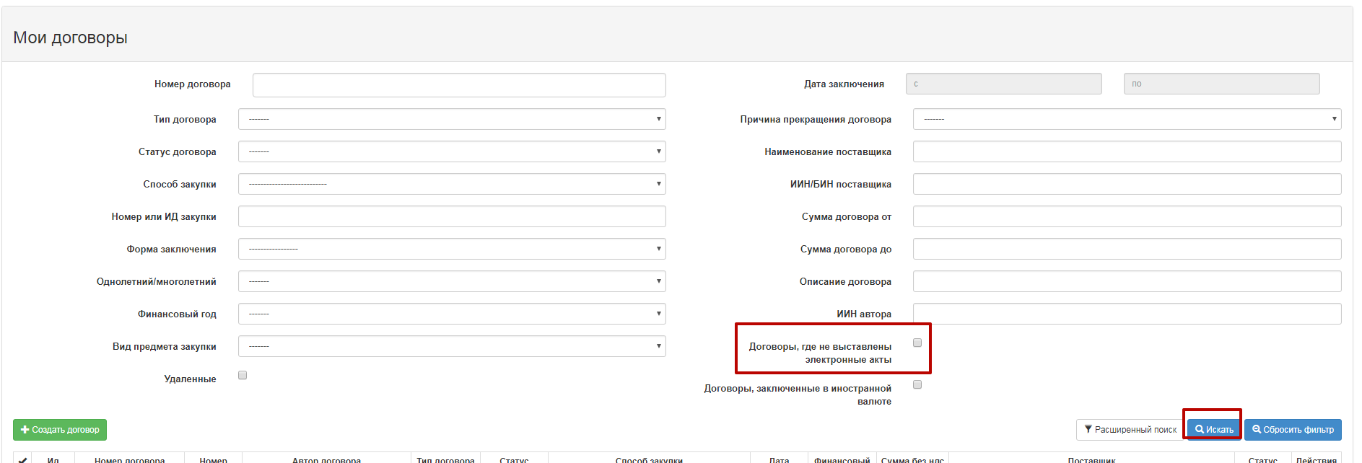This screenshot has width=1362, height=463.
Task: Select the Форма заключения dropdown
Action: 452,249
